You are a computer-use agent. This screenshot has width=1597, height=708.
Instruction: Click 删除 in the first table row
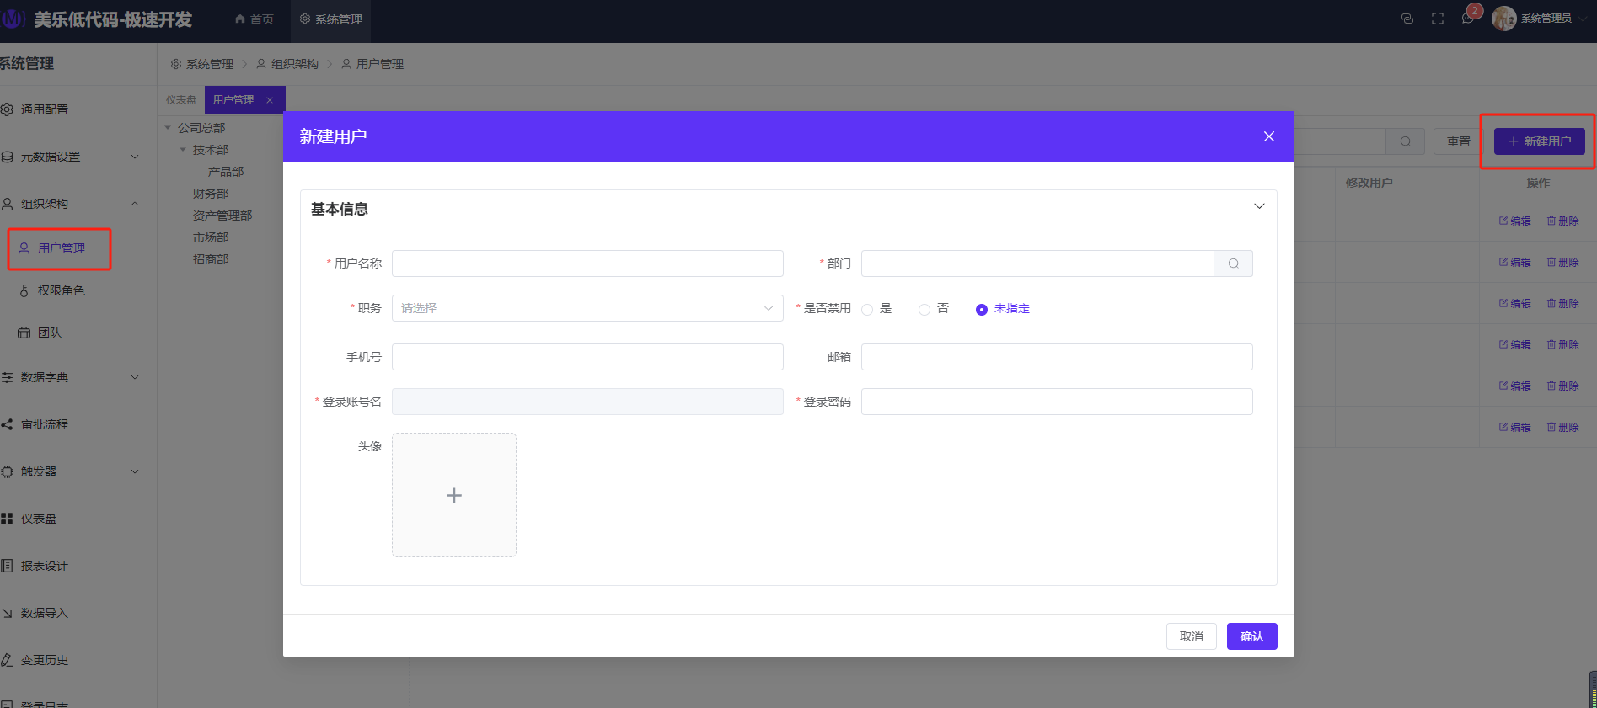(x=1562, y=221)
